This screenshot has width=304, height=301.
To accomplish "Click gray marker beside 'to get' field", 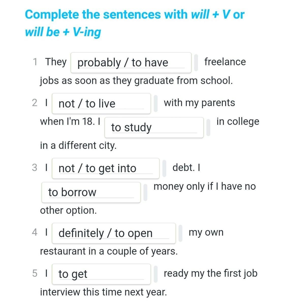I will coord(155,274).
